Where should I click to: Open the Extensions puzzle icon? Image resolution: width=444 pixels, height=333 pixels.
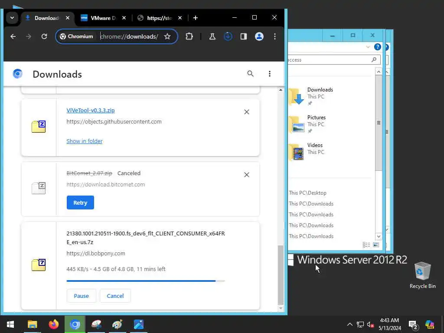(x=189, y=36)
